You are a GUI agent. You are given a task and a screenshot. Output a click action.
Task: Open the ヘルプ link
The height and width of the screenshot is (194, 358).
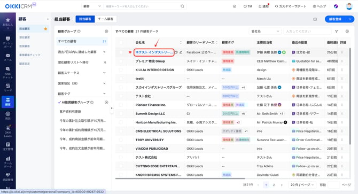[320, 6]
